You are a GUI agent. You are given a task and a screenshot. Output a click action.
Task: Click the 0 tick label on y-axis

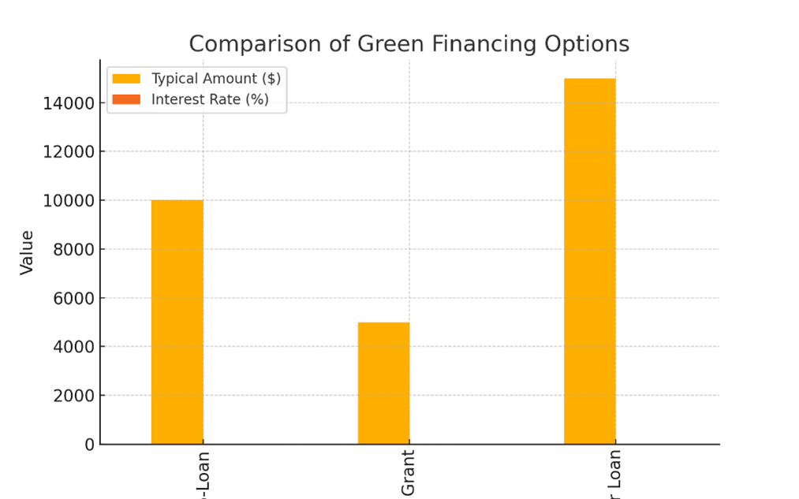89,445
